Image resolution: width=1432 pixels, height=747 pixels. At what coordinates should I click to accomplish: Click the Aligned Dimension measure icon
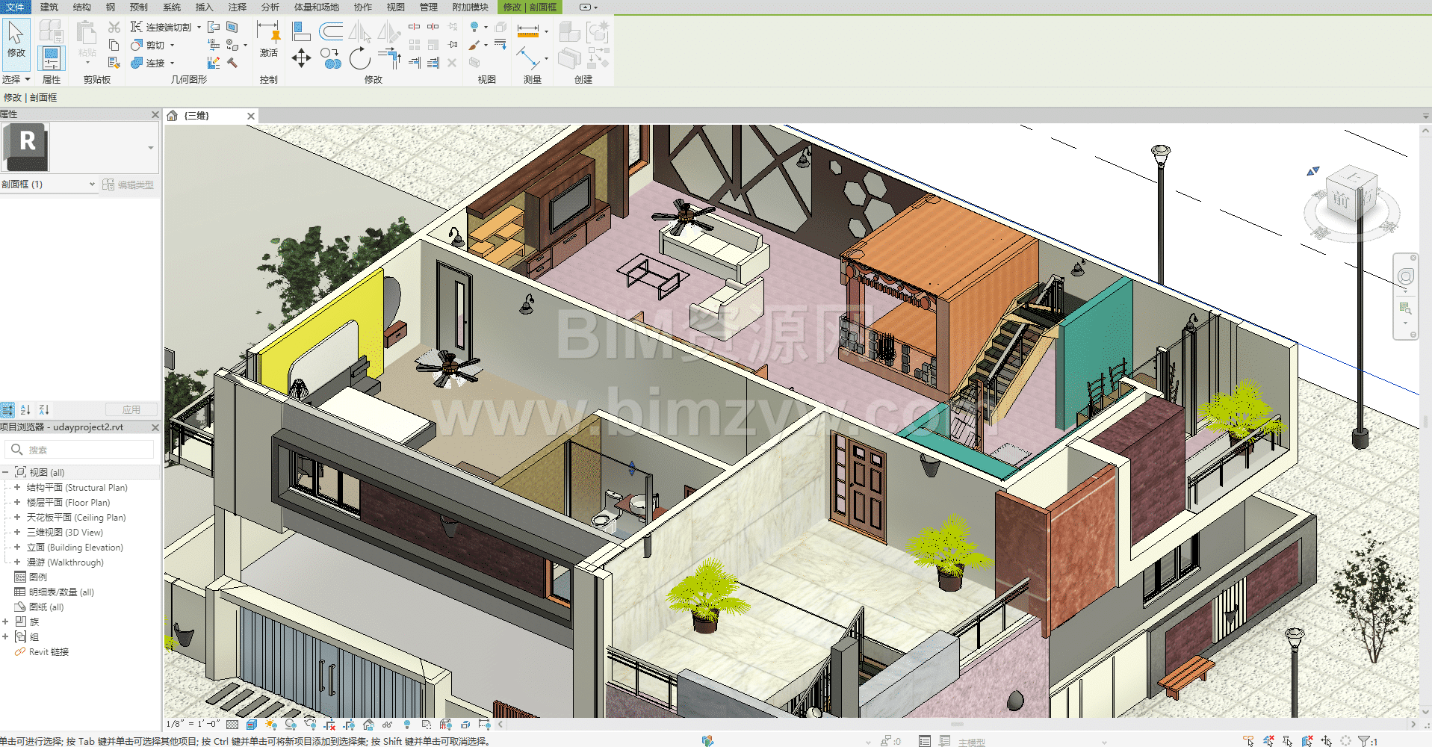(x=527, y=31)
